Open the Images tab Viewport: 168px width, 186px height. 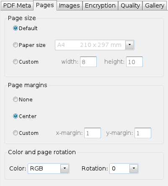pyautogui.click(x=70, y=5)
